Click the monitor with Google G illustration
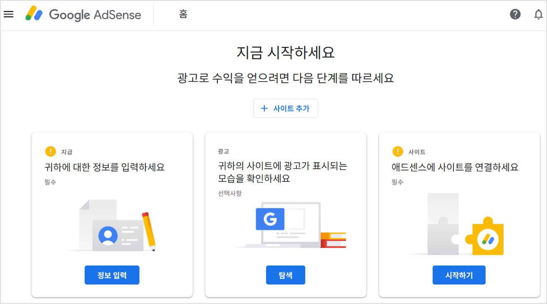 290,225
